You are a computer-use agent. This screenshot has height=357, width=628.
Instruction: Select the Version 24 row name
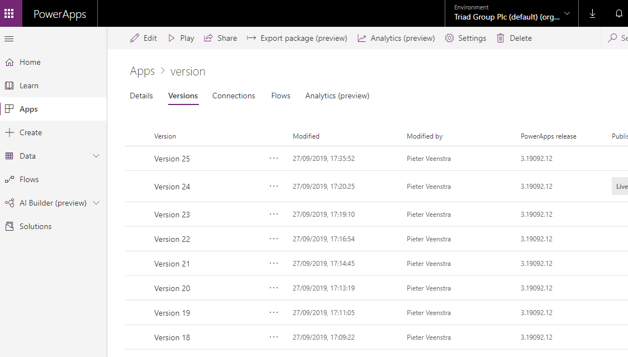coord(172,187)
